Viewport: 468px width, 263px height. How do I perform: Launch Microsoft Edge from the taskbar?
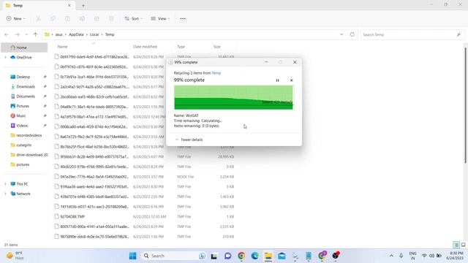tap(255, 256)
